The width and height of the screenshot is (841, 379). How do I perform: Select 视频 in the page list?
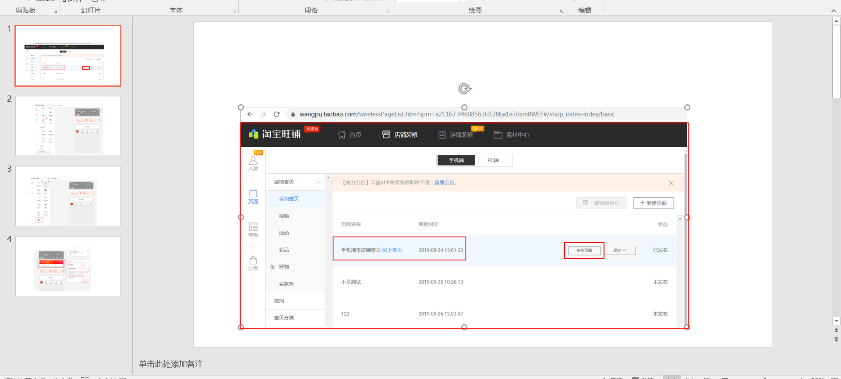click(284, 216)
